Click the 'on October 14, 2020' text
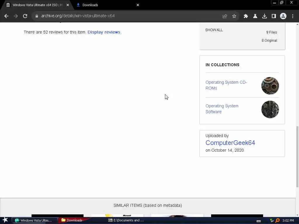This screenshot has height=224, width=299. (x=225, y=150)
